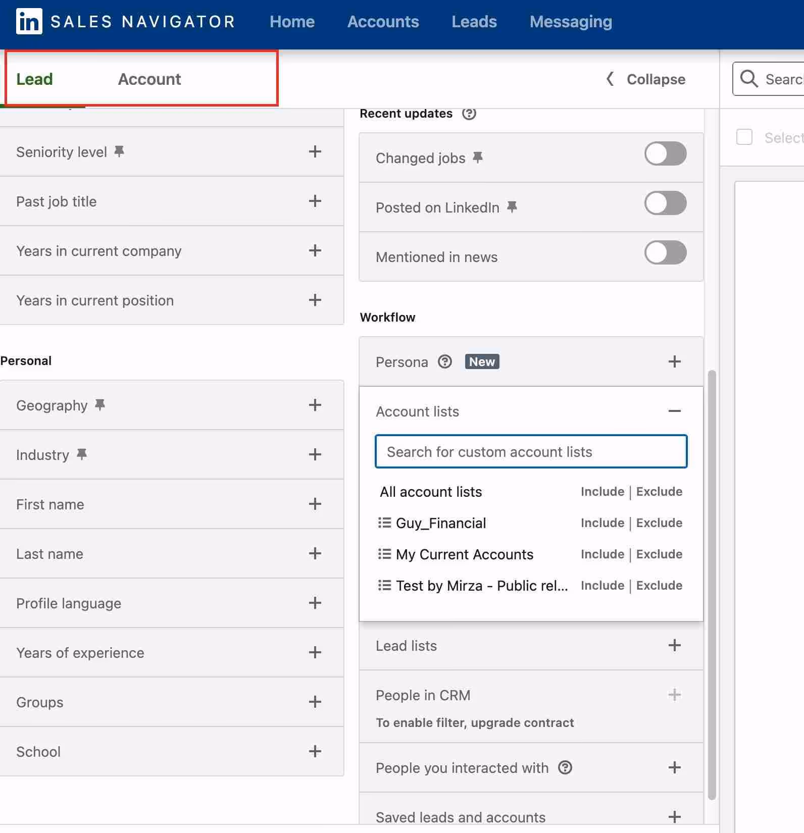Expand the Industry filter plus
The width and height of the screenshot is (804, 833).
pyautogui.click(x=315, y=454)
